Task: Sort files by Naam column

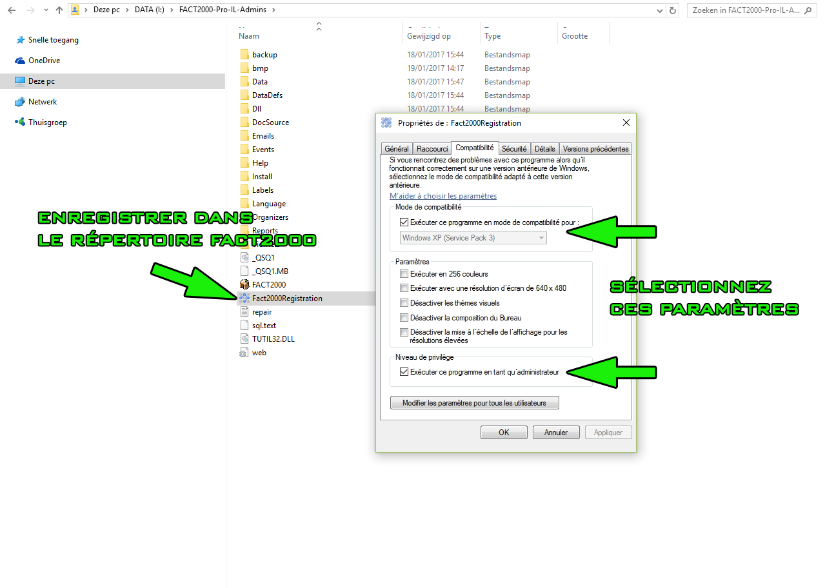Action: (x=249, y=36)
